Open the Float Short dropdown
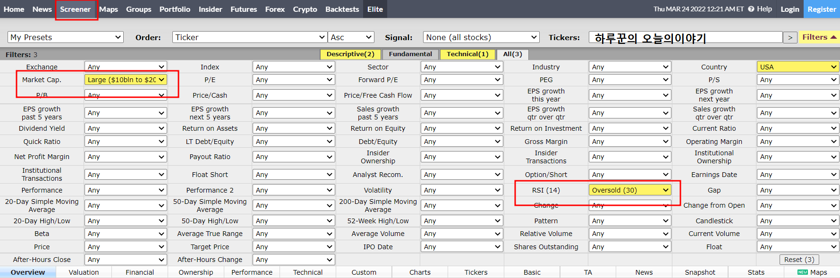 click(294, 175)
